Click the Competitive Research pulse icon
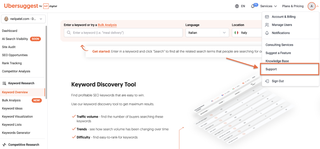 click(4, 145)
